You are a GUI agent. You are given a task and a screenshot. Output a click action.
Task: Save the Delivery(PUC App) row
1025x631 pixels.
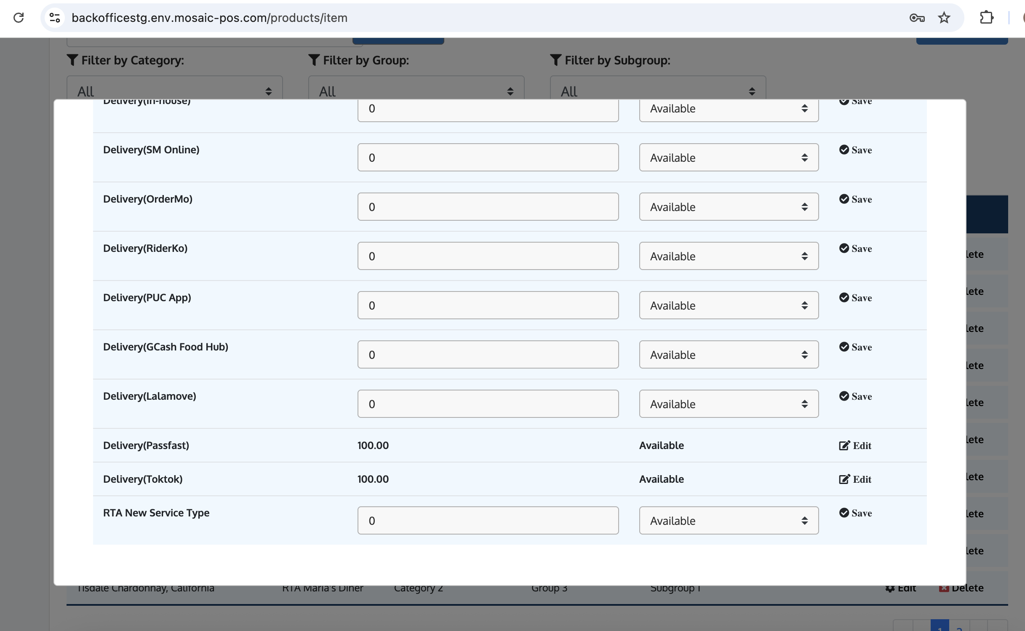point(855,298)
